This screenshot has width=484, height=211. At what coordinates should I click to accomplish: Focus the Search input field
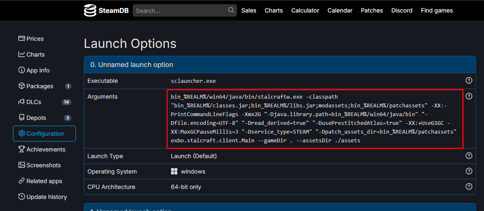pyautogui.click(x=184, y=10)
